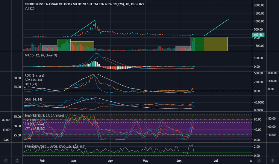Select the gray rectangle over early February volume
The image size is (279, 164).
click(x=49, y=48)
